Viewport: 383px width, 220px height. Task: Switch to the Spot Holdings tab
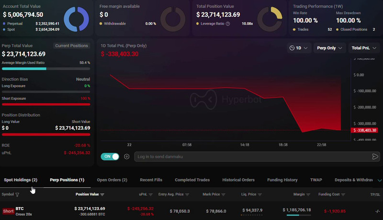click(x=21, y=180)
